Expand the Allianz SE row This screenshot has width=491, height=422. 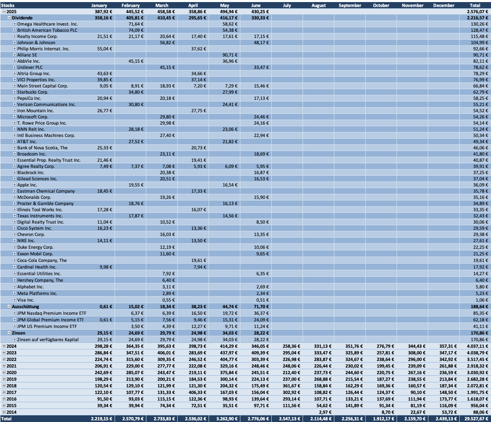click(14, 55)
